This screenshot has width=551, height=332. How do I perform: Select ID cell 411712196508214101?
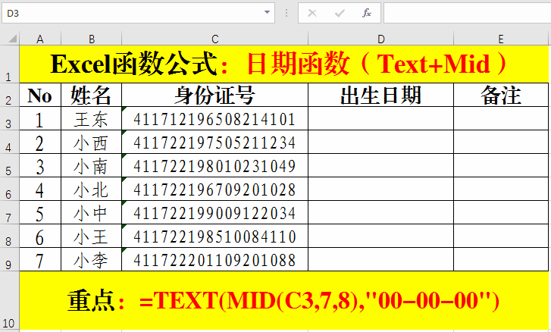pyautogui.click(x=214, y=118)
